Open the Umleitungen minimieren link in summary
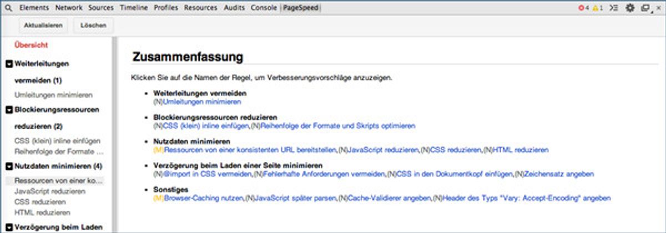The width and height of the screenshot is (666, 233). [x=201, y=102]
